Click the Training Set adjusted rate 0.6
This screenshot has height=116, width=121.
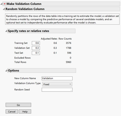click(x=55, y=43)
